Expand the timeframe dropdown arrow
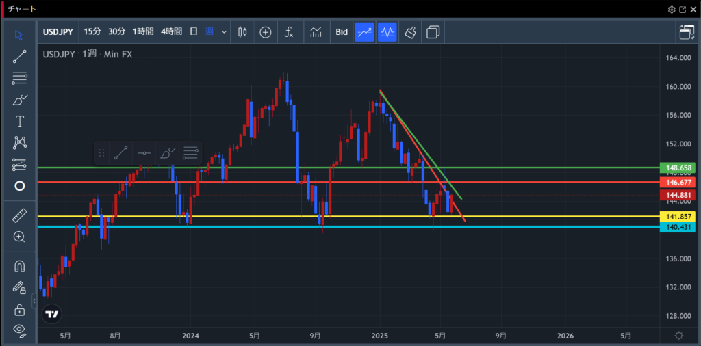Viewport: 701px width, 346px height. coord(224,32)
